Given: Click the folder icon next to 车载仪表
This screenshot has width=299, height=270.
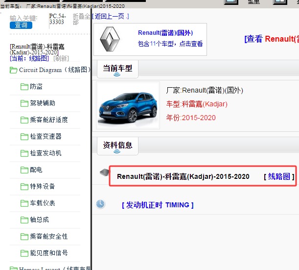Looking at the screenshot, I should pos(24,203).
